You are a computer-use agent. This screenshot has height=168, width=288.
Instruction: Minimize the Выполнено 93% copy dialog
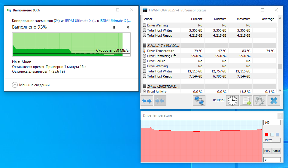click(104, 10)
